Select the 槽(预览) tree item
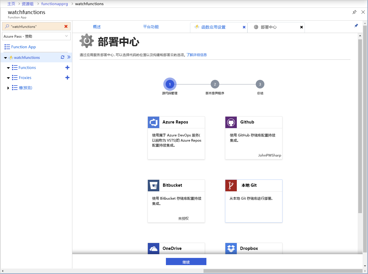This screenshot has height=274, width=368. click(x=26, y=88)
